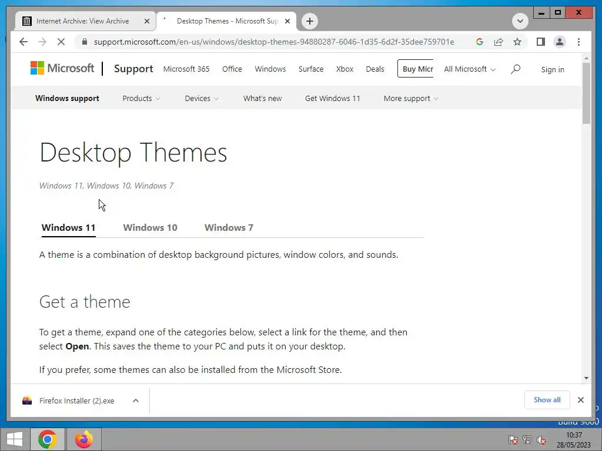Expand the More support menu
Screen dimensions: 602x451
411,98
